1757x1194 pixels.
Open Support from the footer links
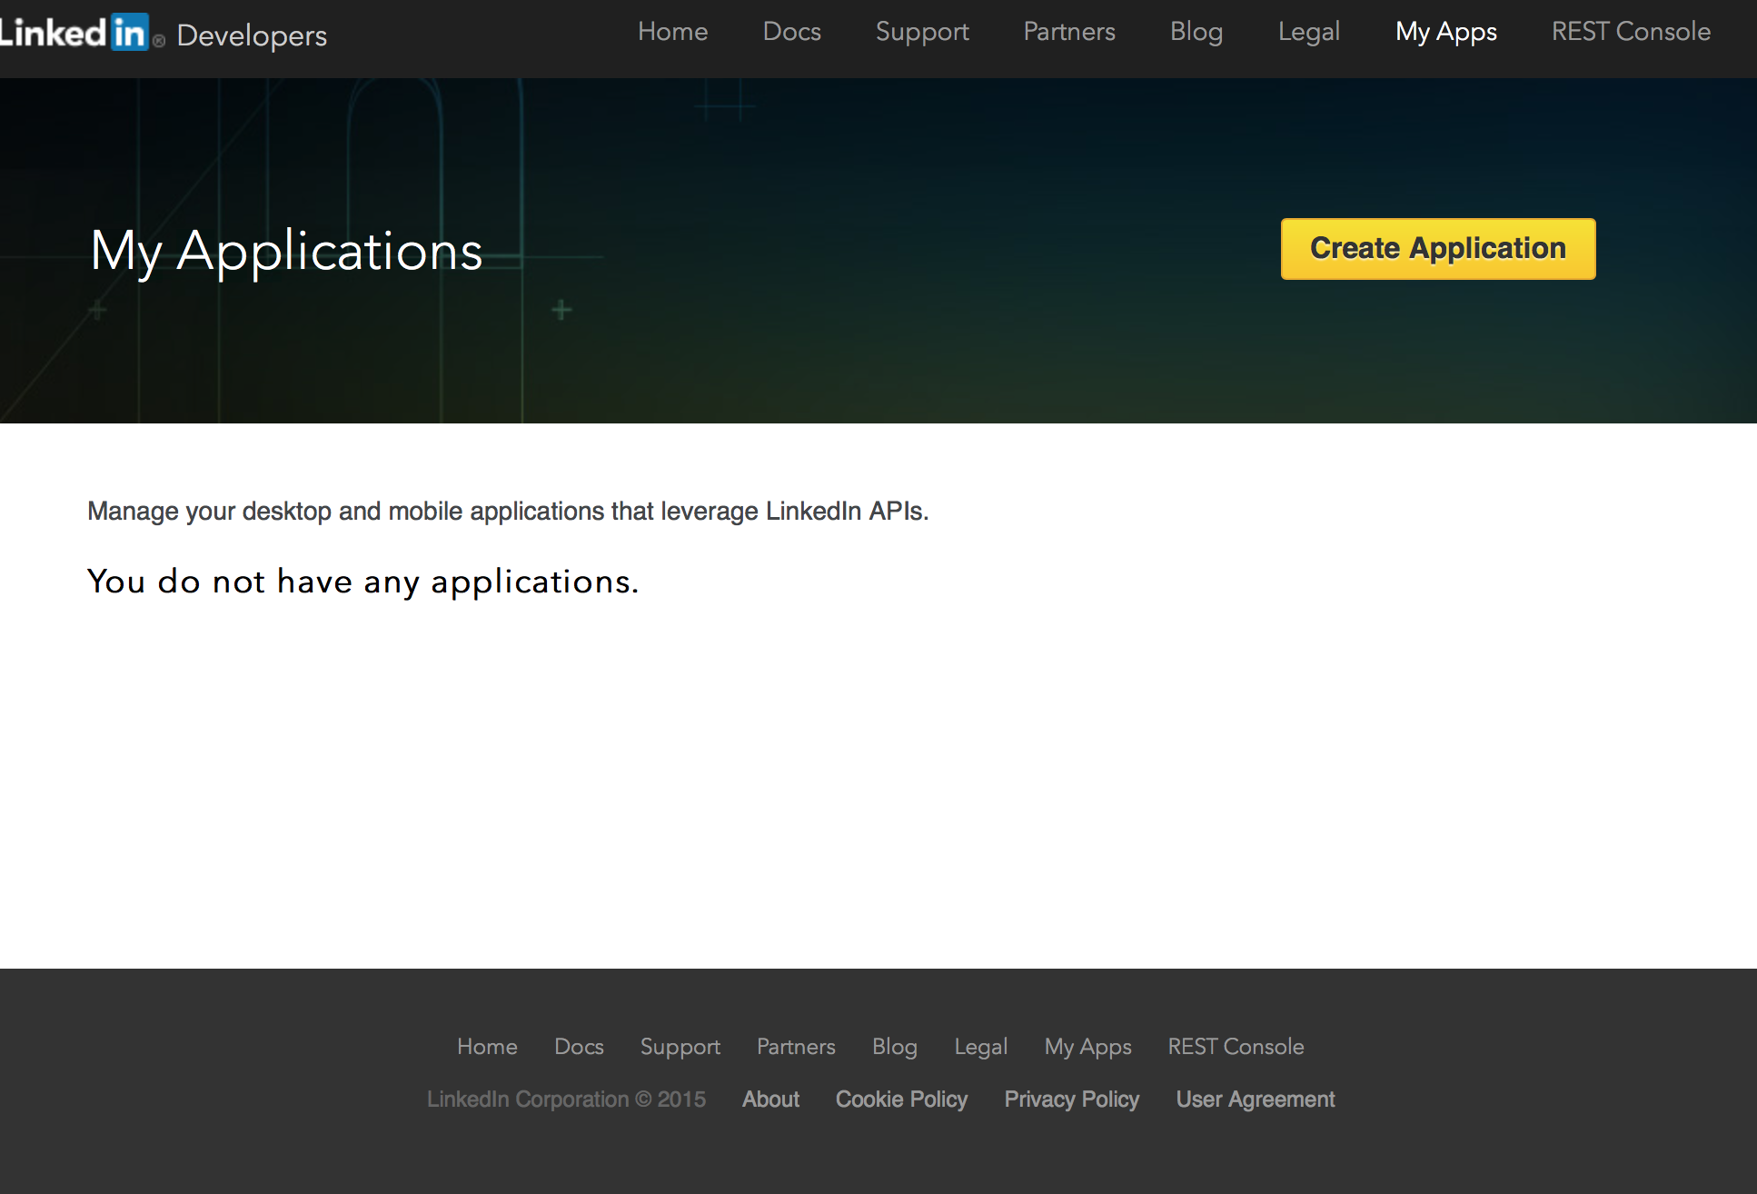point(680,1047)
